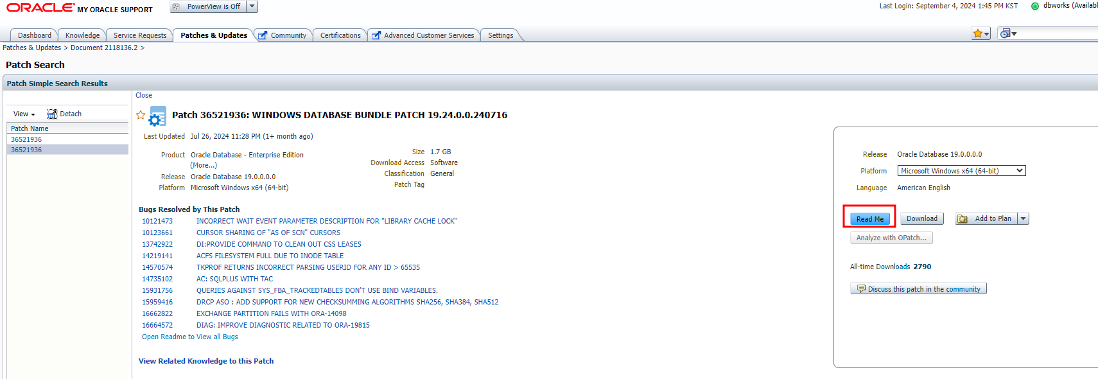The height and width of the screenshot is (379, 1098).
Task: Click View Related Knowledge to this Patch
Action: (x=206, y=361)
